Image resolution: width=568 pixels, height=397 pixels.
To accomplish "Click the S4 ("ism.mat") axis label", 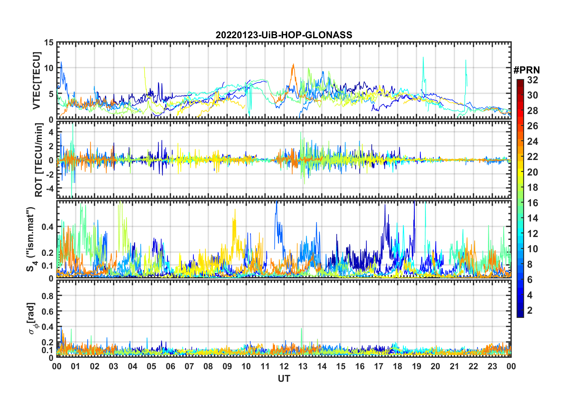I will pyautogui.click(x=31, y=239).
